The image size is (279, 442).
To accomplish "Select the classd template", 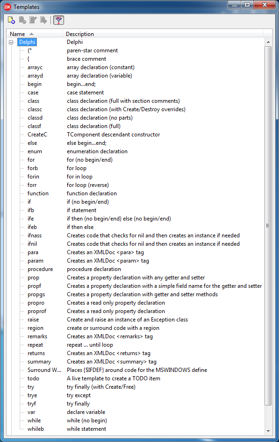I will coord(35,118).
